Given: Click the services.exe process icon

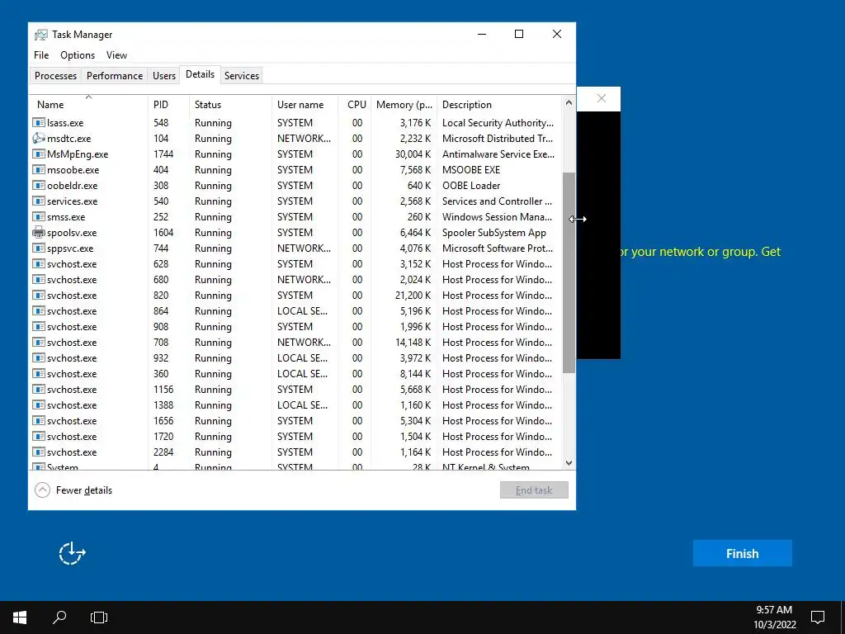Looking at the screenshot, I should [x=38, y=201].
